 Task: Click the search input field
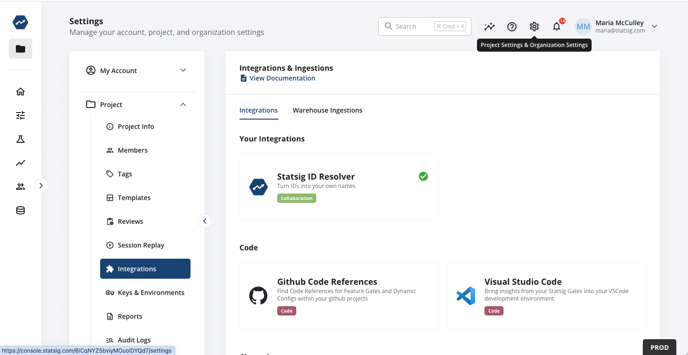[x=419, y=26]
